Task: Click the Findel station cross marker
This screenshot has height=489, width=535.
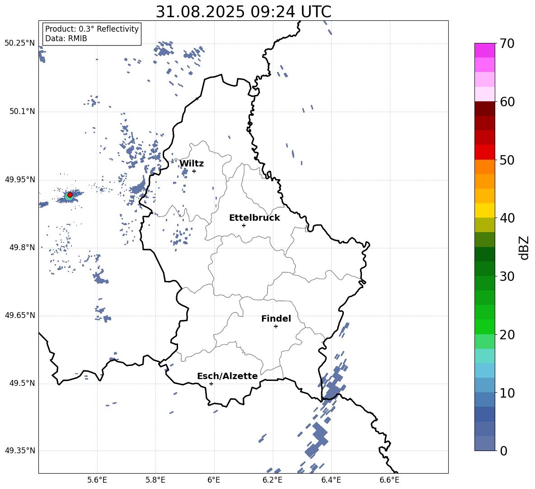Action: pos(276,327)
